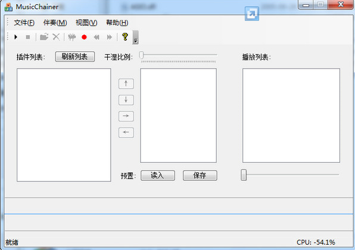Click the X delete icon in toolbar
This screenshot has height=250, width=355.
point(56,37)
